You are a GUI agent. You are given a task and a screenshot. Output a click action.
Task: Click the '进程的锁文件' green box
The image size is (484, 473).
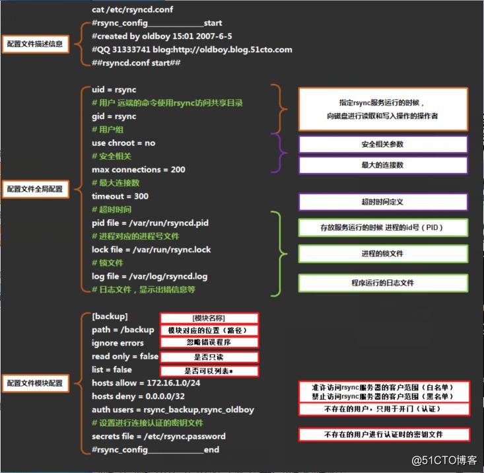(x=383, y=254)
